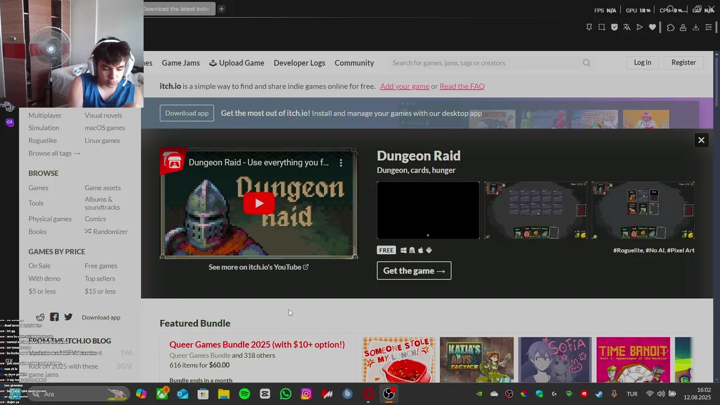Follow the 'Read the FAQ' link
Image resolution: width=720 pixels, height=405 pixels.
click(462, 86)
